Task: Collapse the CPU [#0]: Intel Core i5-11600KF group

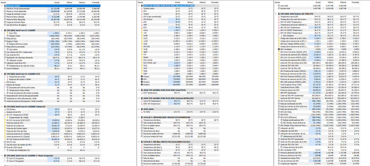Action: [x=1, y=30]
